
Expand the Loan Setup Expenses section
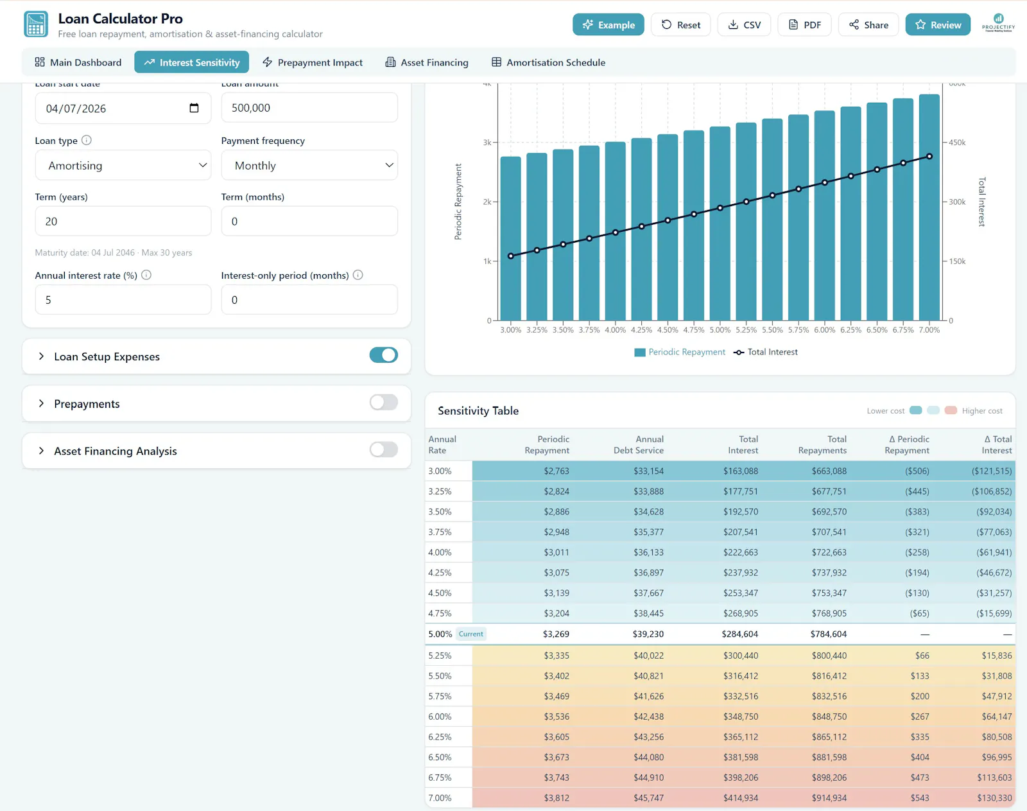pyautogui.click(x=42, y=356)
